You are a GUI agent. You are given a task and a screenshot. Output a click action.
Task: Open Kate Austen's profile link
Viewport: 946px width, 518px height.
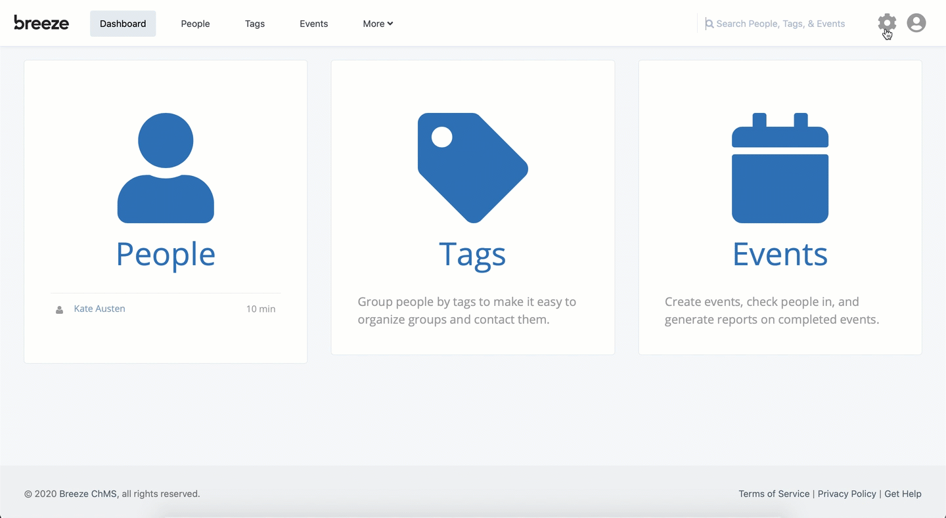(99, 309)
